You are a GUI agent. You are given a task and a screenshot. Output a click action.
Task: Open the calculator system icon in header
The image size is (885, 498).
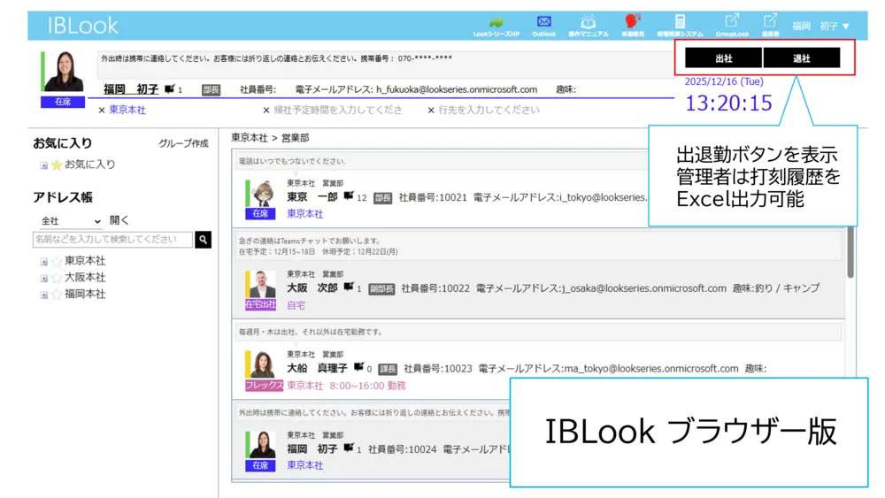tap(680, 21)
